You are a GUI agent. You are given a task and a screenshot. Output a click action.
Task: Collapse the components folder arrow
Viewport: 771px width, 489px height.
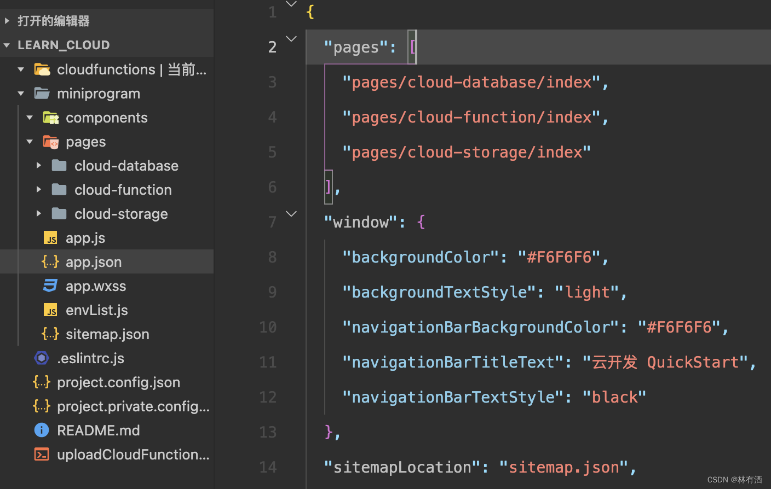tap(30, 118)
